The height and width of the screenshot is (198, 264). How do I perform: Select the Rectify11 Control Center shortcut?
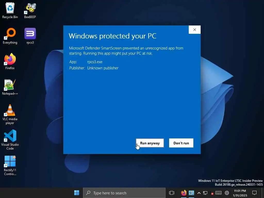coord(10,166)
